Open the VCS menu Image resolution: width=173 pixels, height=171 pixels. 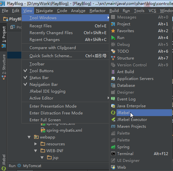click(152, 11)
